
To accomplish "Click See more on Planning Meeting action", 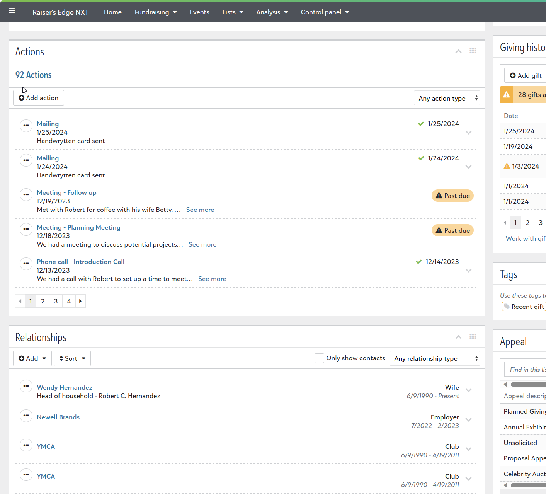I will point(202,244).
